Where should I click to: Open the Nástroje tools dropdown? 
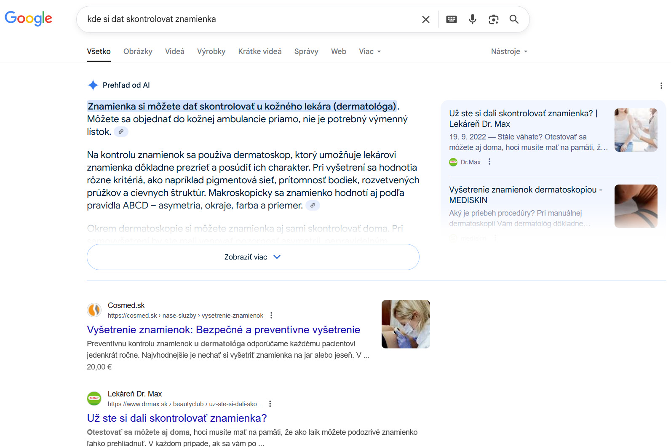[x=509, y=51]
